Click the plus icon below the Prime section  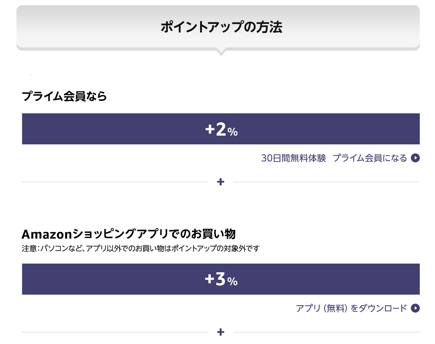pos(221,182)
